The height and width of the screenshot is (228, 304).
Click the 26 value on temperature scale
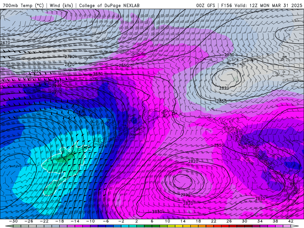click(229, 221)
